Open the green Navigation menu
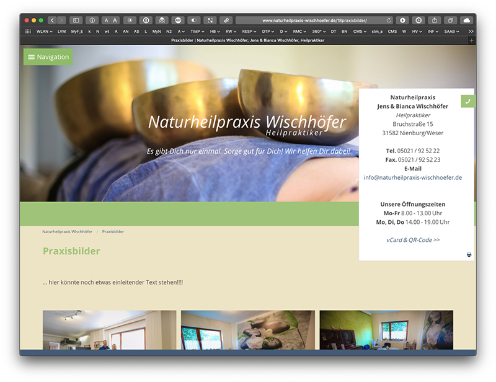 48,57
